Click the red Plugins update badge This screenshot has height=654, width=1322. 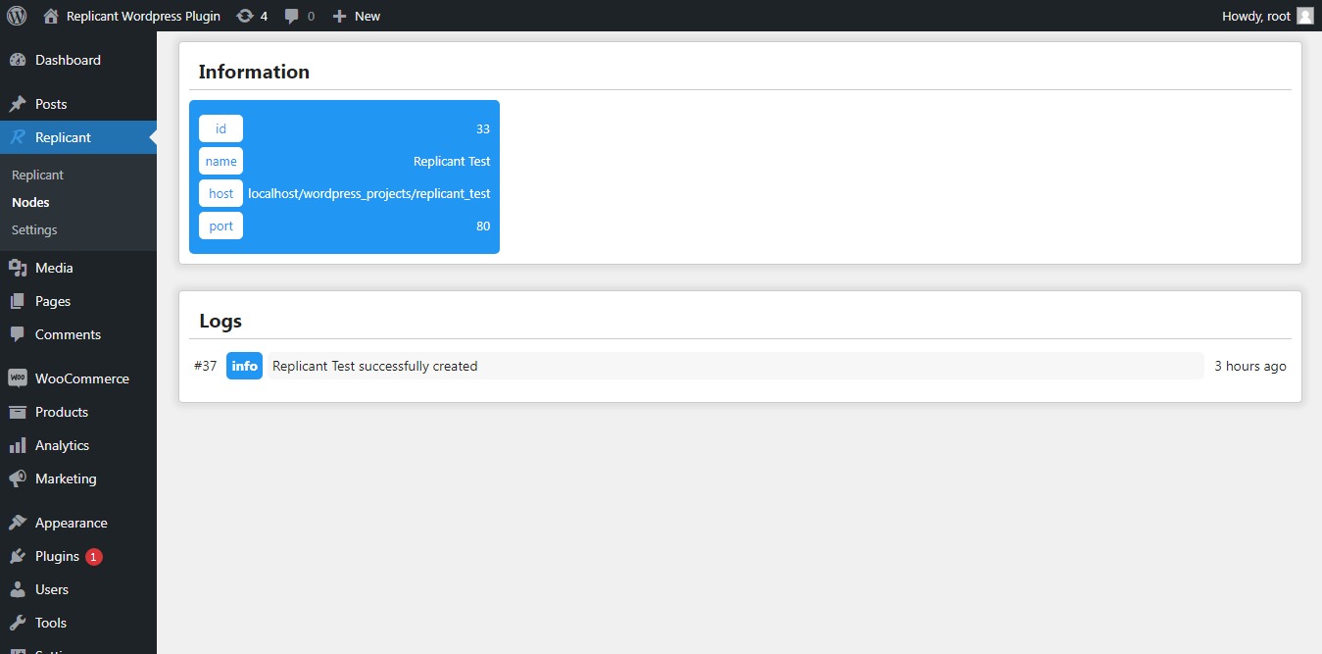click(x=93, y=557)
